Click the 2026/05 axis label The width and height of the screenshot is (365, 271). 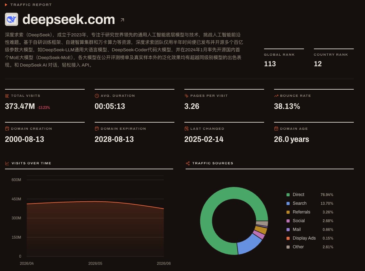95,264
